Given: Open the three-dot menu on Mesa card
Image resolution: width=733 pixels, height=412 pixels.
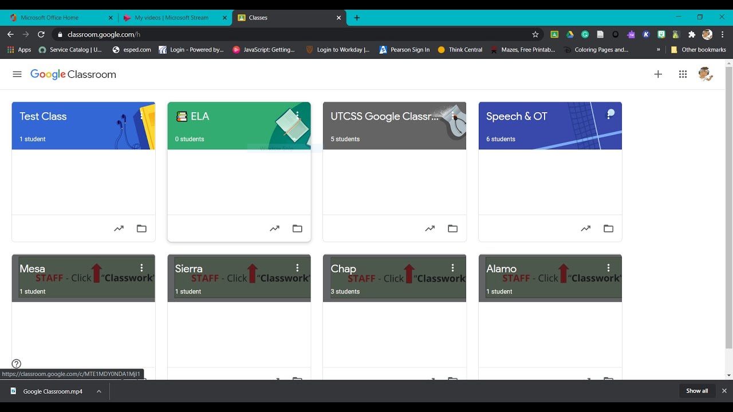Looking at the screenshot, I should click(x=141, y=268).
